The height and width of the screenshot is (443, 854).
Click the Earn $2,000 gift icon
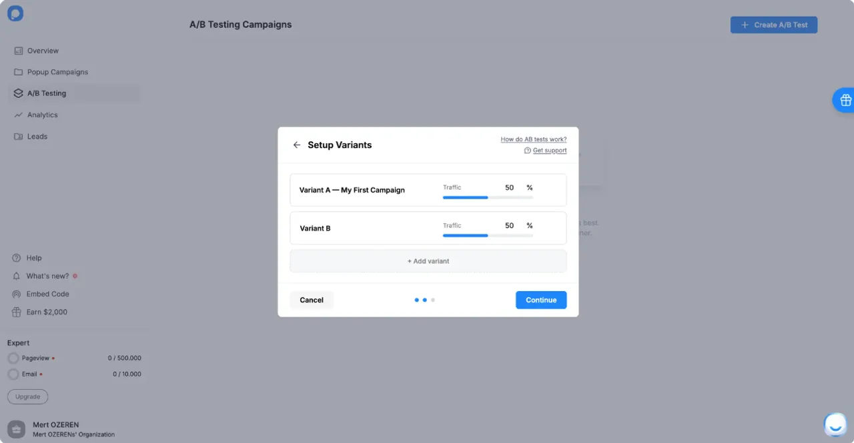(x=17, y=312)
